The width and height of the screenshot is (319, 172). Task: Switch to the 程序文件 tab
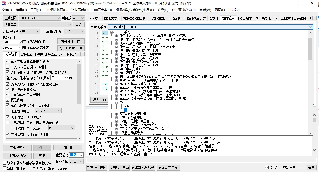point(95,19)
